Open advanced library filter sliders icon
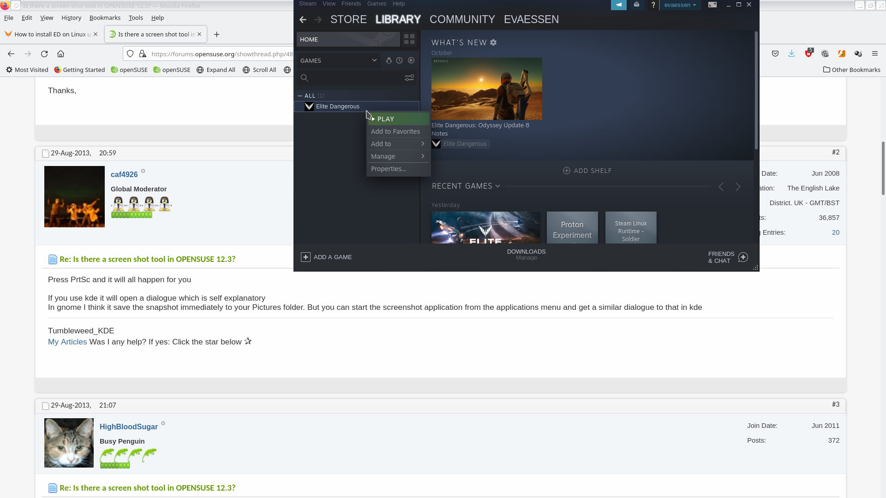Image resolution: width=886 pixels, height=498 pixels. coord(409,78)
